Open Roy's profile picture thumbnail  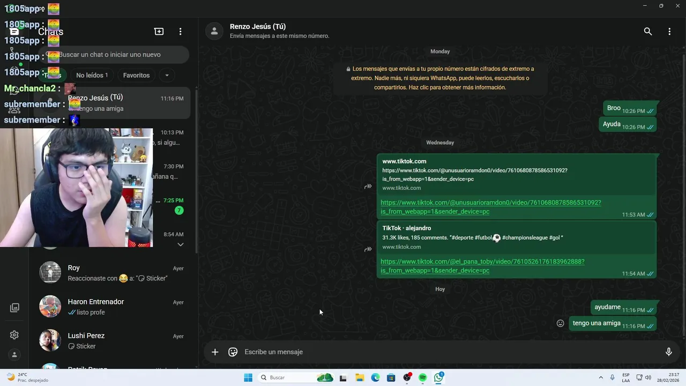[x=50, y=272]
